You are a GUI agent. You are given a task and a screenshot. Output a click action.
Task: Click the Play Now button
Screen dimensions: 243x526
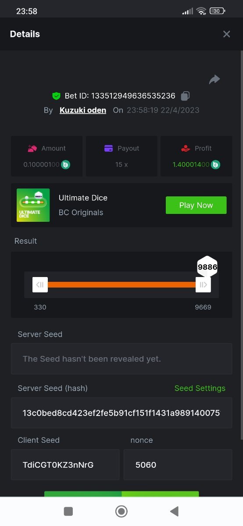(x=196, y=205)
